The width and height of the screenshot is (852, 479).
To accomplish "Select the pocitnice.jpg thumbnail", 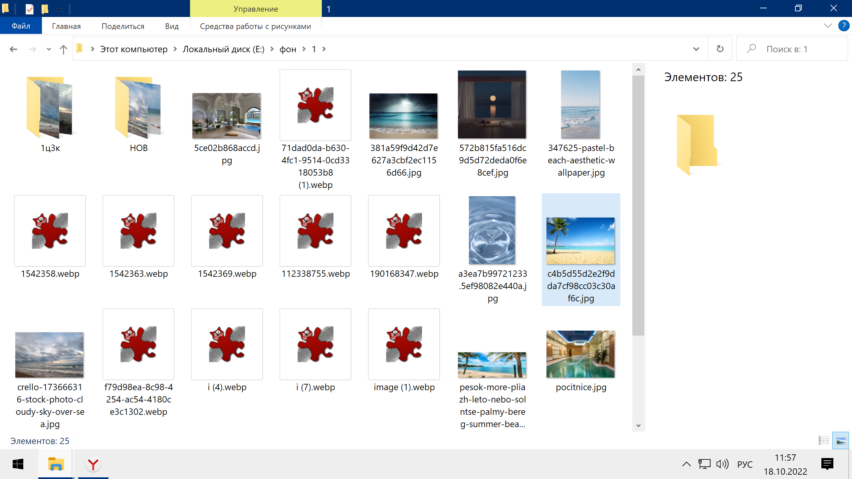I will pyautogui.click(x=580, y=354).
